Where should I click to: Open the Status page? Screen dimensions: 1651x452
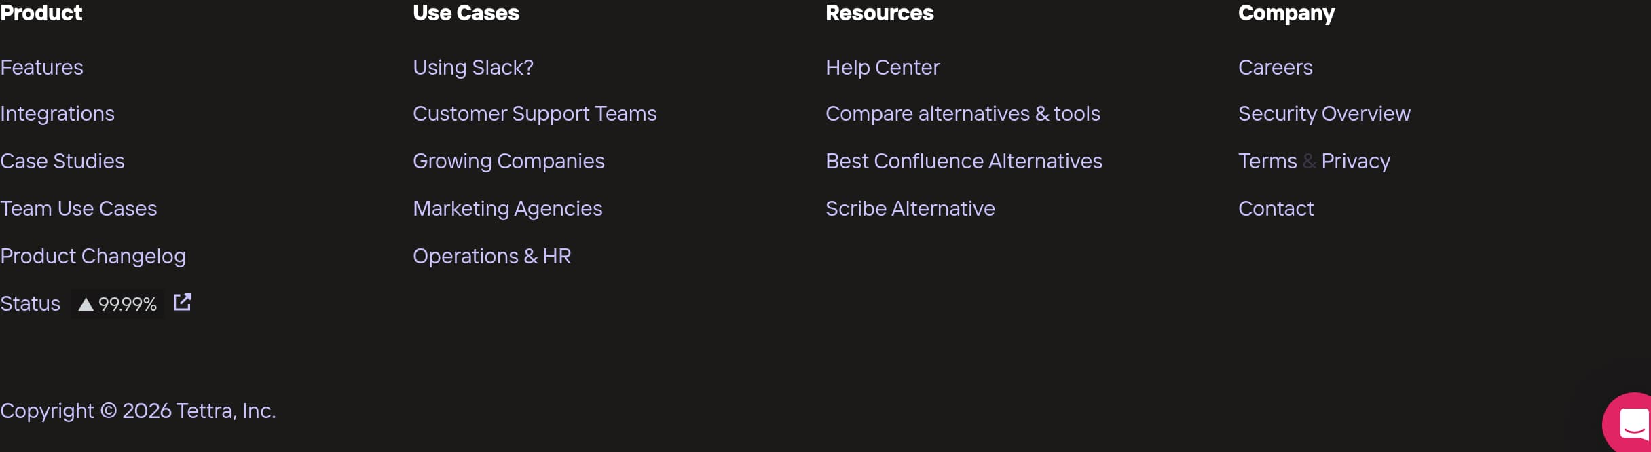pos(30,303)
